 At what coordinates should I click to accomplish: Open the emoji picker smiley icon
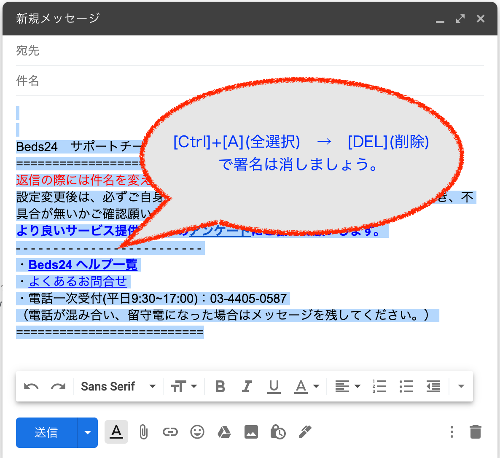(197, 432)
